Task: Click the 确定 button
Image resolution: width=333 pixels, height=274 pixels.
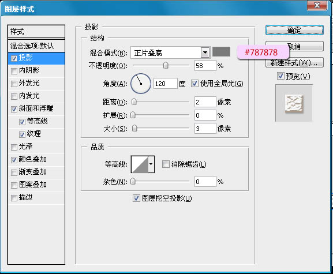Action: click(294, 31)
